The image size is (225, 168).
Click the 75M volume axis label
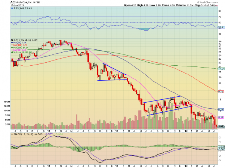(7, 115)
